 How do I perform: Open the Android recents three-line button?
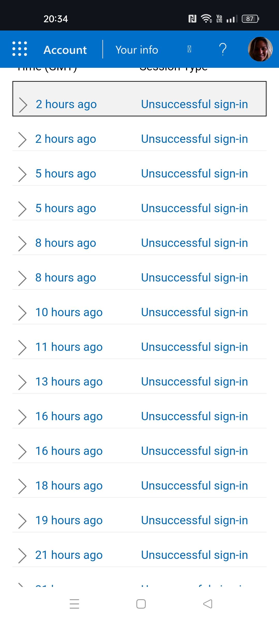pyautogui.click(x=74, y=604)
